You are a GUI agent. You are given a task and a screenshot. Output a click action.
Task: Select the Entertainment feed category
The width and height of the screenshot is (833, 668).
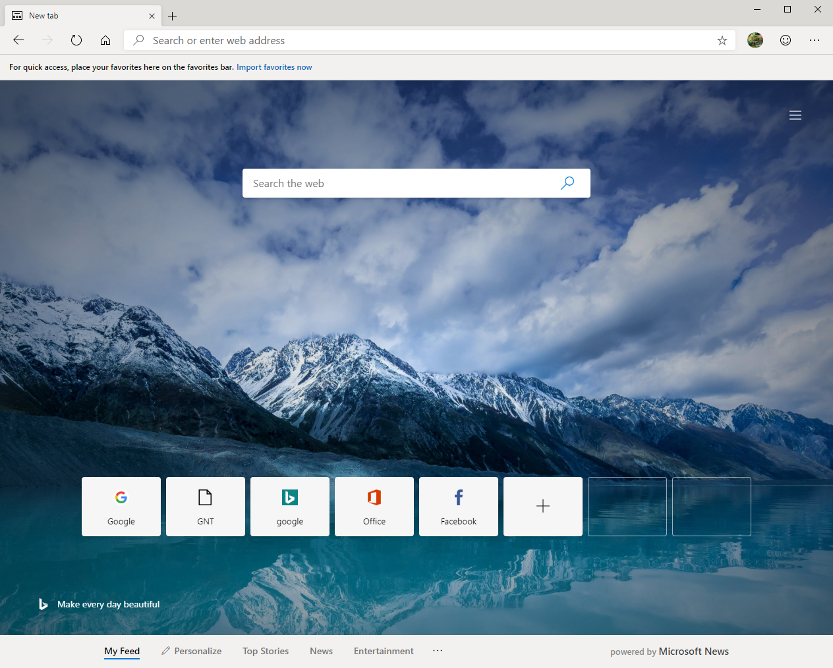[x=383, y=651]
